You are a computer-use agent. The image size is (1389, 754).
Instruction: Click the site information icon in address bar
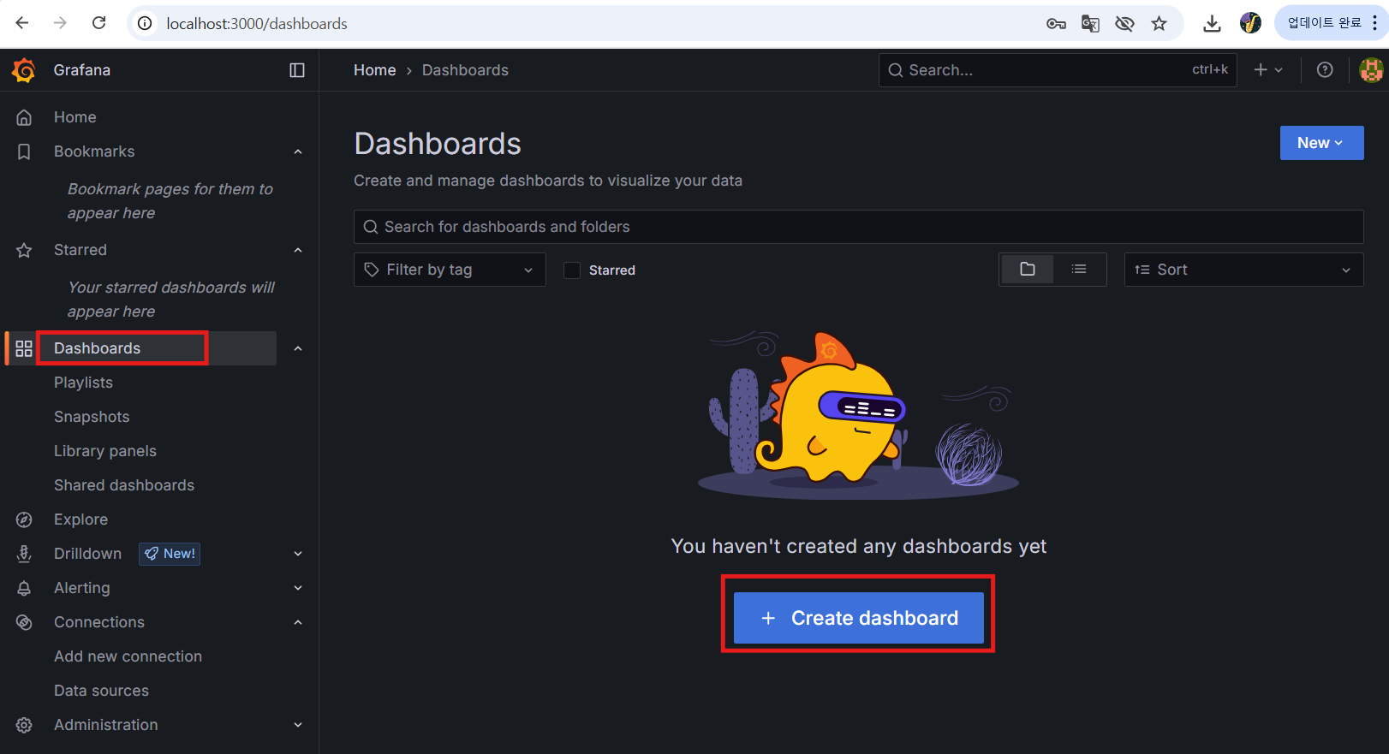[146, 23]
